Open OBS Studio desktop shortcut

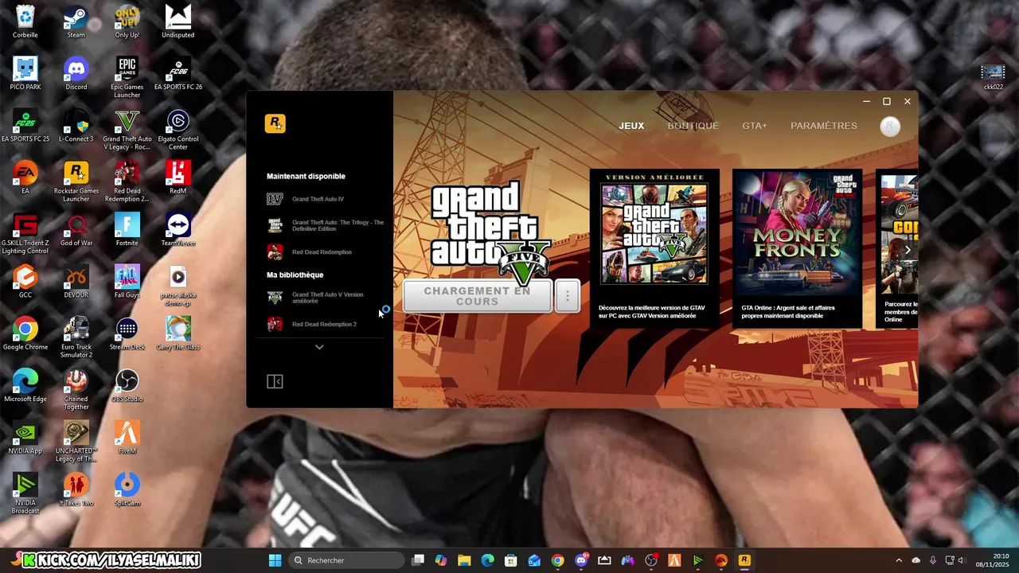point(127,385)
